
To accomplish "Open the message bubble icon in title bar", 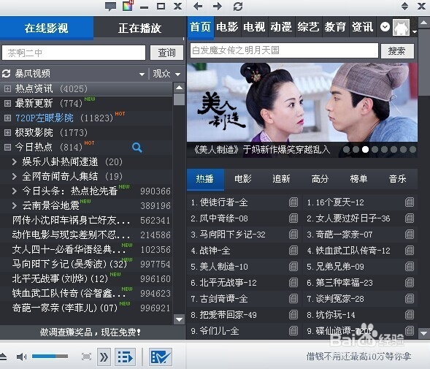I will coord(110,7).
